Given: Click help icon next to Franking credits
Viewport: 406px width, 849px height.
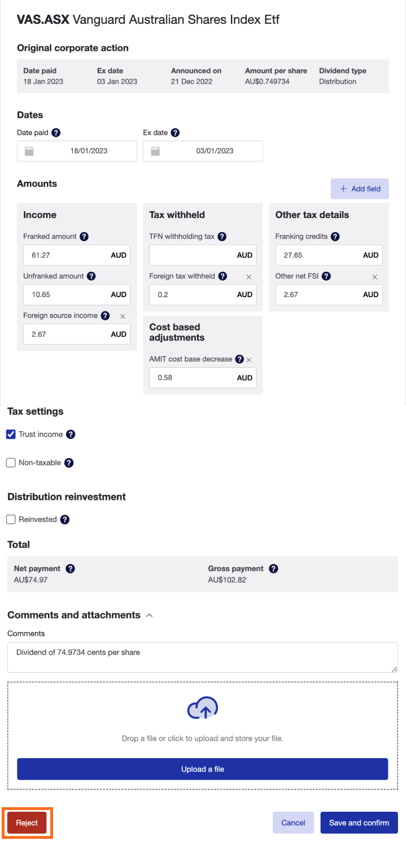Looking at the screenshot, I should click(335, 237).
